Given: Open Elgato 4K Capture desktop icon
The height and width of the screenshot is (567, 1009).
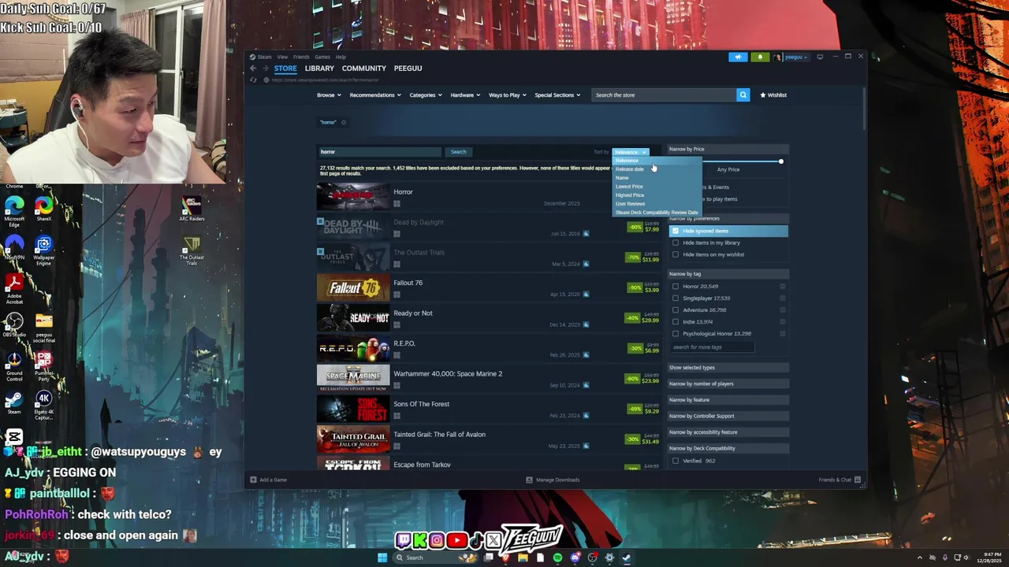Looking at the screenshot, I should (43, 405).
